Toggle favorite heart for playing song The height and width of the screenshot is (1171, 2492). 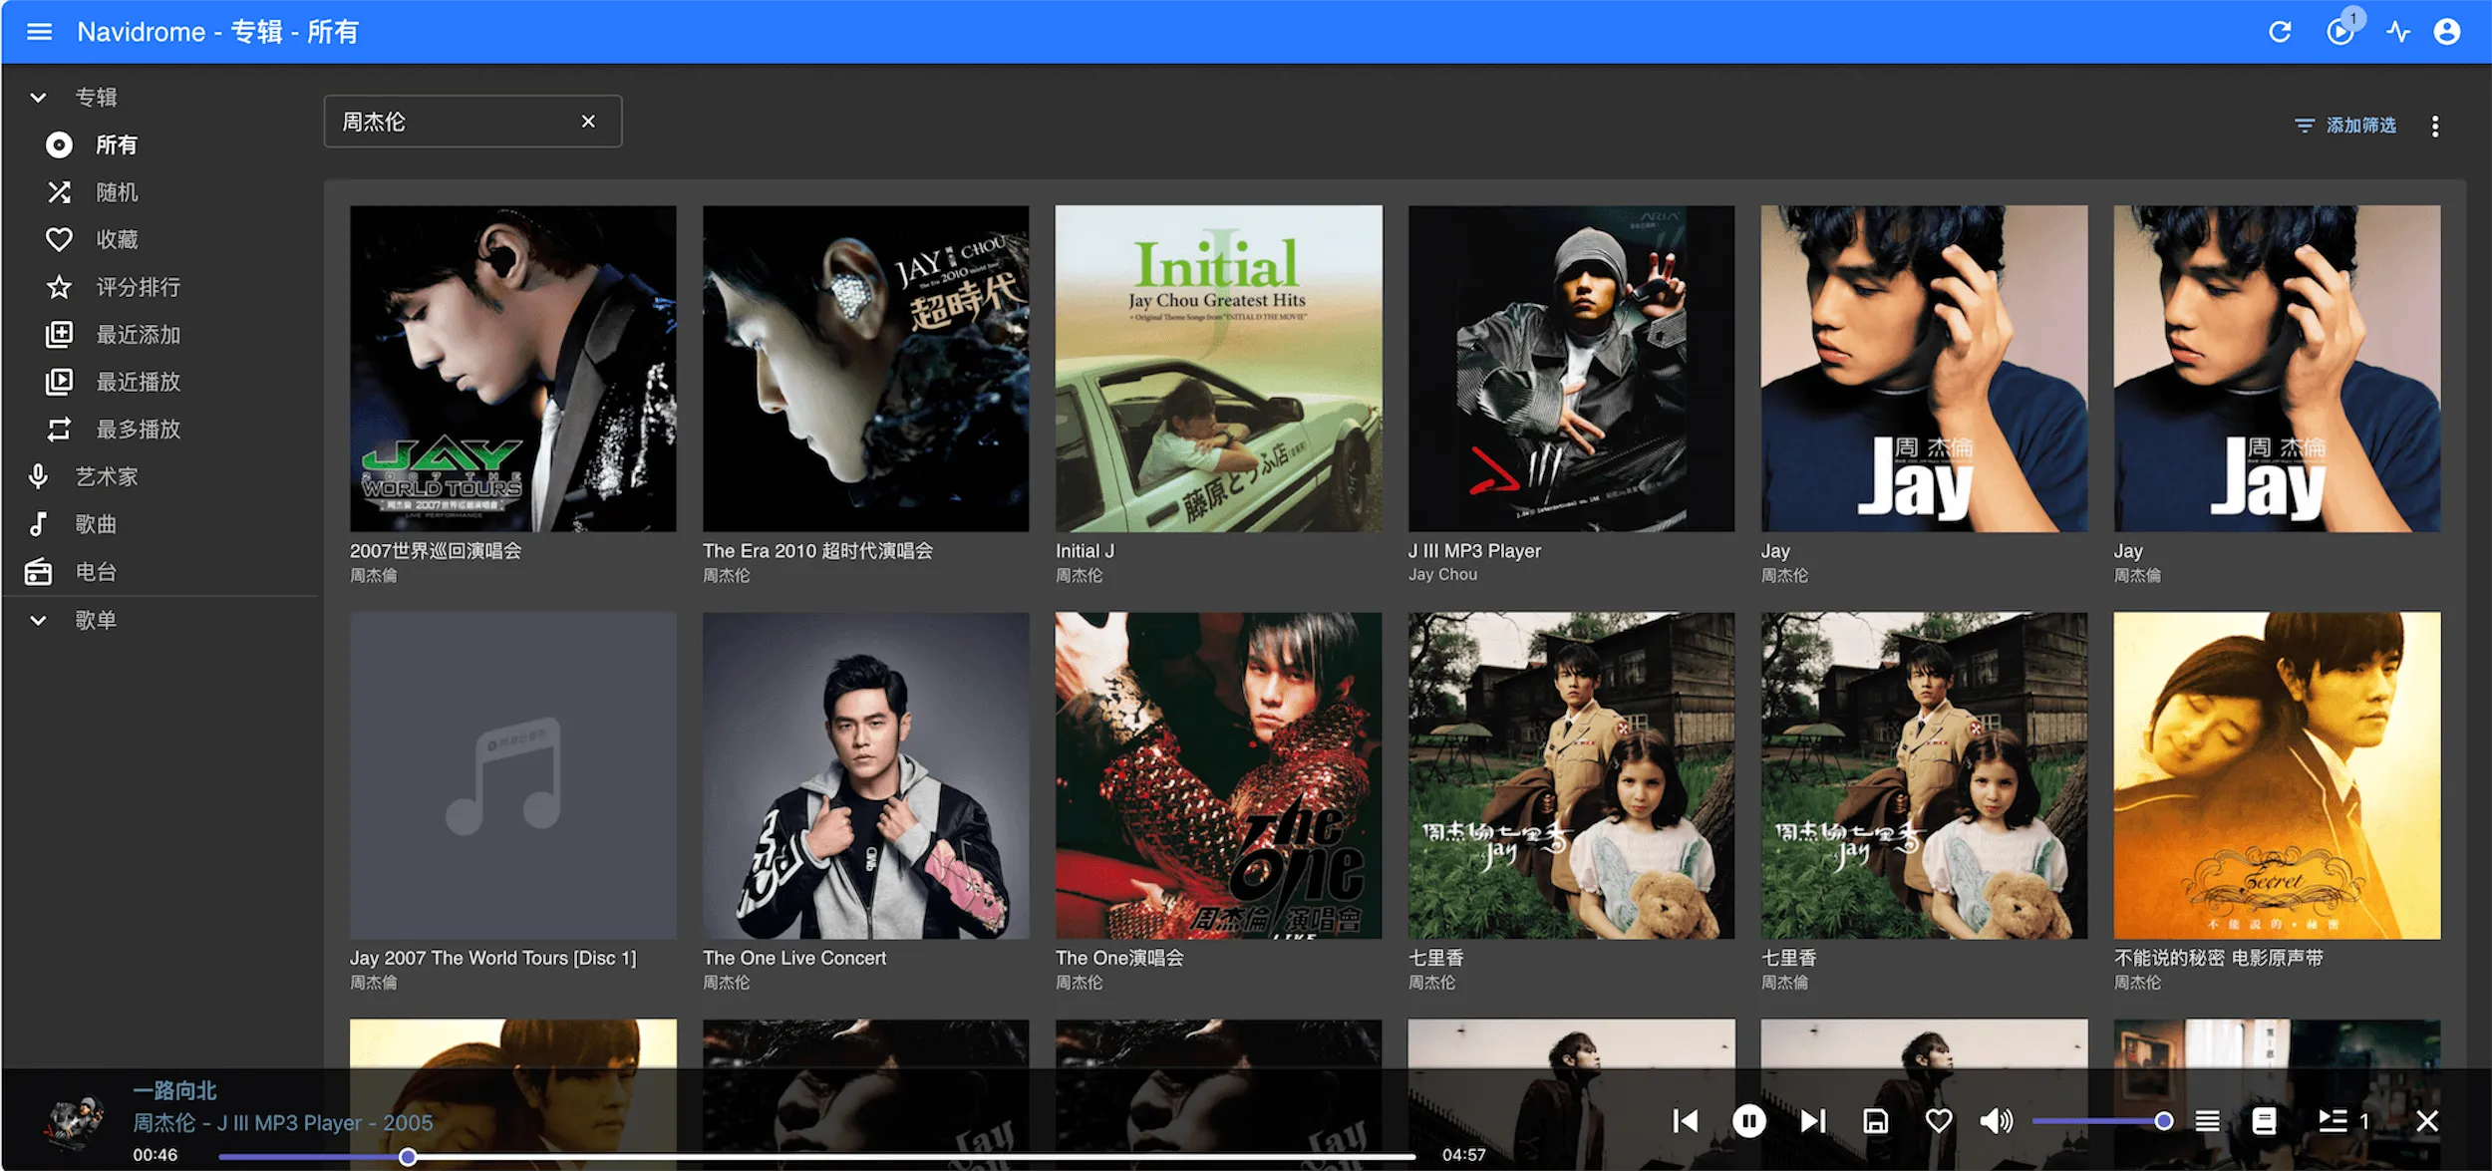click(x=1938, y=1121)
